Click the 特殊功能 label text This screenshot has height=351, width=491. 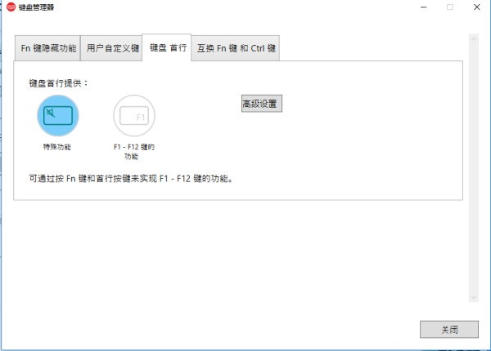pyautogui.click(x=57, y=147)
